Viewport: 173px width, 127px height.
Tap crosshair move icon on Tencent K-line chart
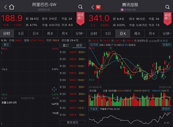tap(164, 77)
